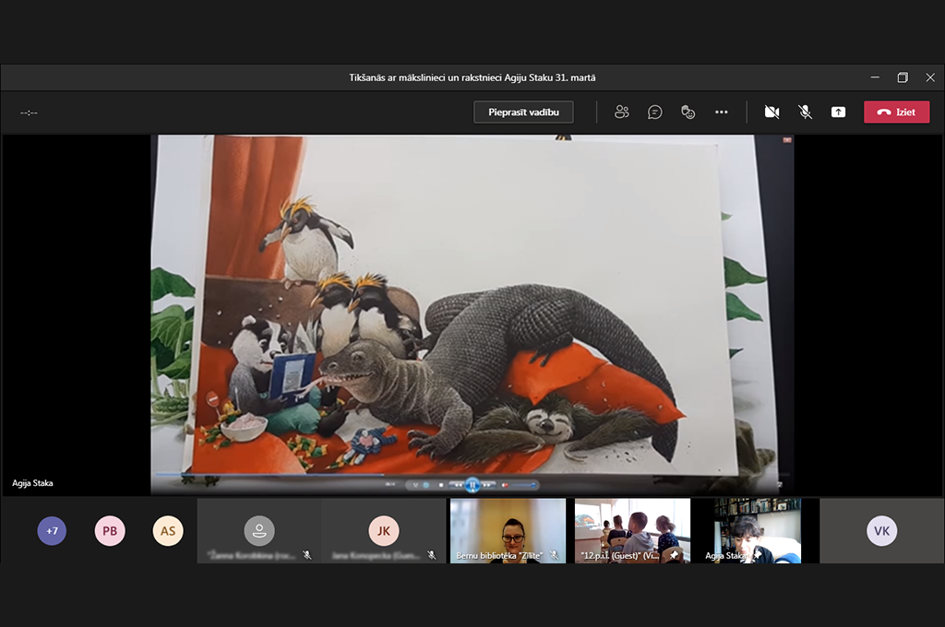This screenshot has height=627, width=945.
Task: Fast-forward the shared video player
Action: [487, 485]
